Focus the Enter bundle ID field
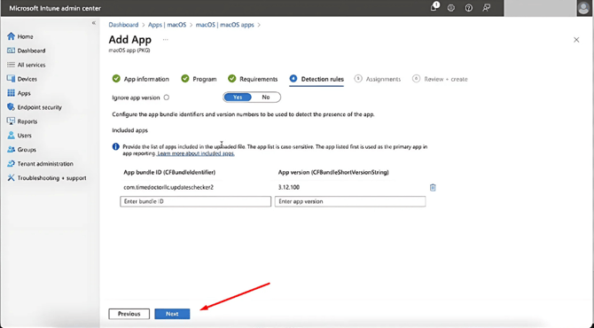The height and width of the screenshot is (328, 594). click(x=195, y=201)
